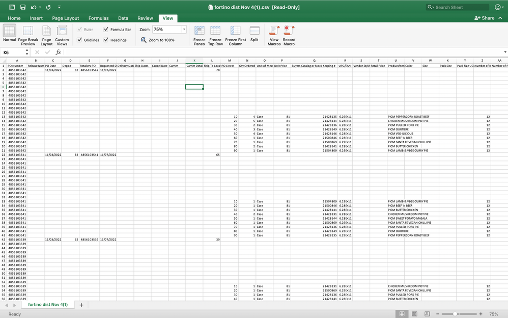Click Freeze Top Row
Image resolution: width=508 pixels, height=318 pixels.
215,35
